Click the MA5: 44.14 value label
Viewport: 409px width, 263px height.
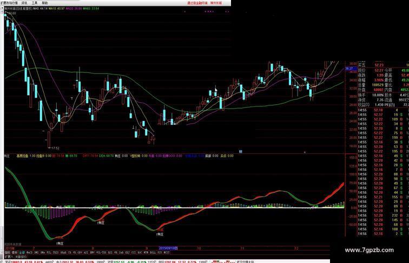point(40,9)
